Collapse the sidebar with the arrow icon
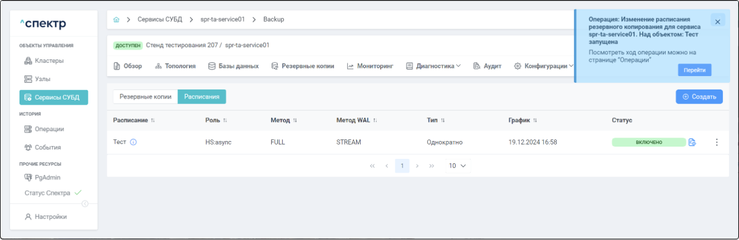Screen dimensions: 739x240 pyautogui.click(x=85, y=203)
